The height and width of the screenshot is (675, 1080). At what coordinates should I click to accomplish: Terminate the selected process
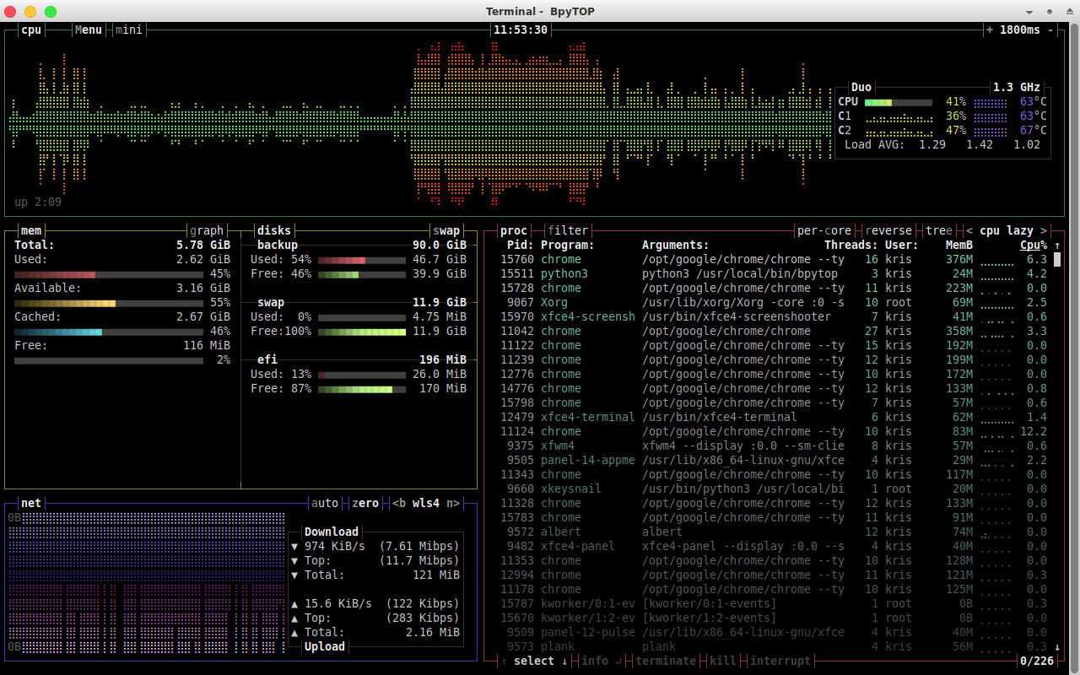coord(666,661)
